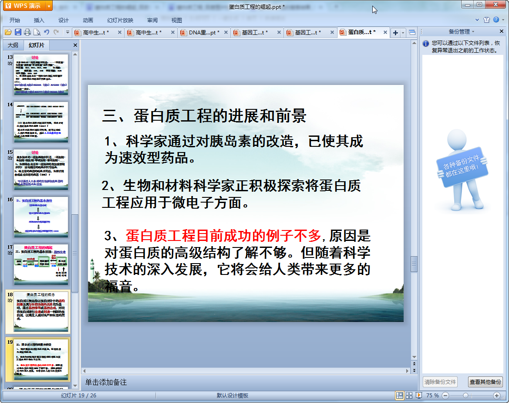The image size is (509, 403).
Task: Print the presentation using the printer icon
Action: tap(27, 32)
